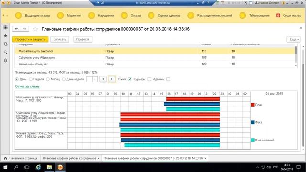Open the volume control in system tray

pos(269,167)
